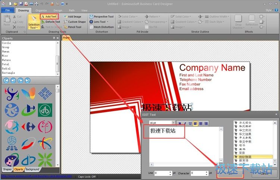Image resolution: width=280 pixels, height=180 pixels.
Task: Expand the Lens Tool dropdown arrow
Action: [x=108, y=22]
